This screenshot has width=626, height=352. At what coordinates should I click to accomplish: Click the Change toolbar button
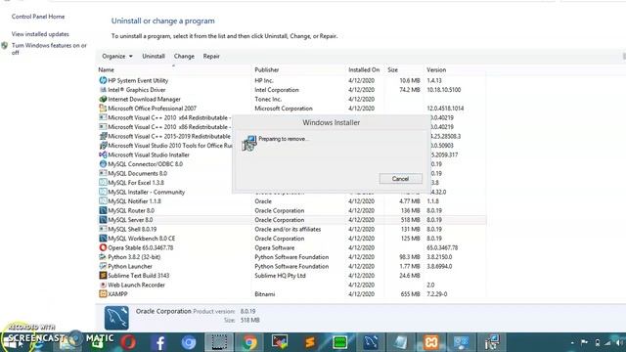point(184,57)
